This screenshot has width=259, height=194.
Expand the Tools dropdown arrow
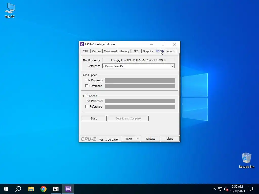(138, 139)
